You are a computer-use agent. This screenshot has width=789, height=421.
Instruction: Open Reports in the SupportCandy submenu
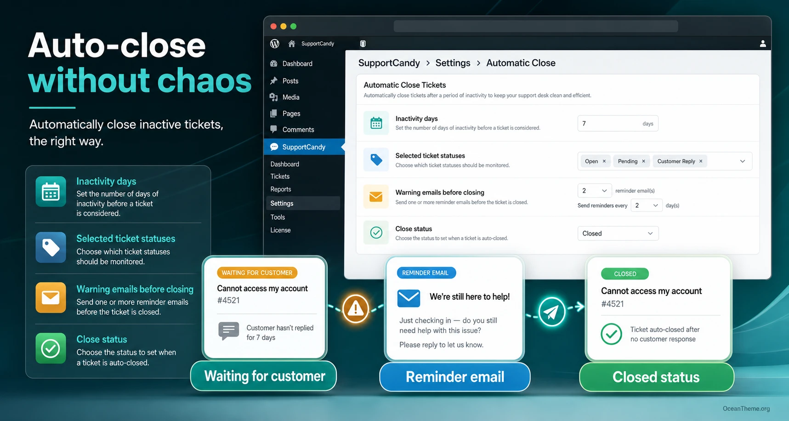pyautogui.click(x=281, y=189)
